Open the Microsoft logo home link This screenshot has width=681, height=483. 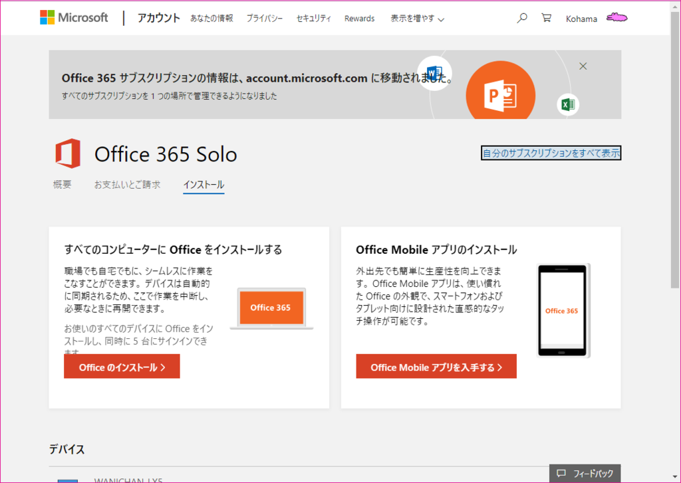pos(74,18)
